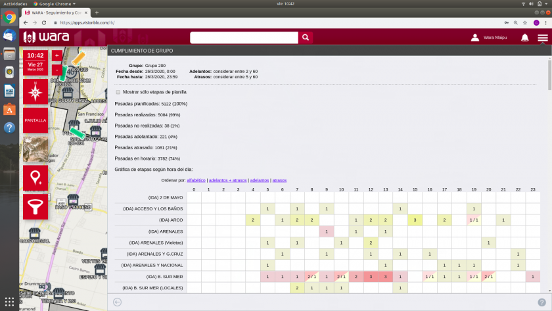Open the hamburger main menu
This screenshot has width=552, height=311.
[x=542, y=38]
